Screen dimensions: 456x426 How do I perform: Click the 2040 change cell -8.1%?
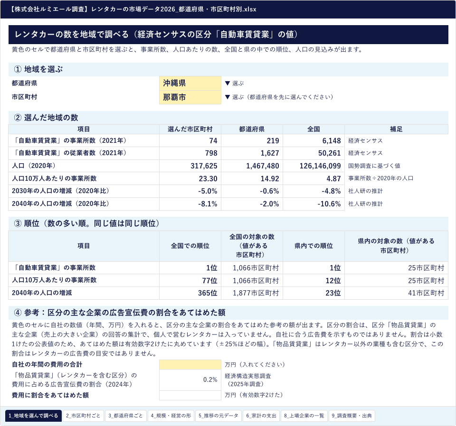[x=190, y=204]
